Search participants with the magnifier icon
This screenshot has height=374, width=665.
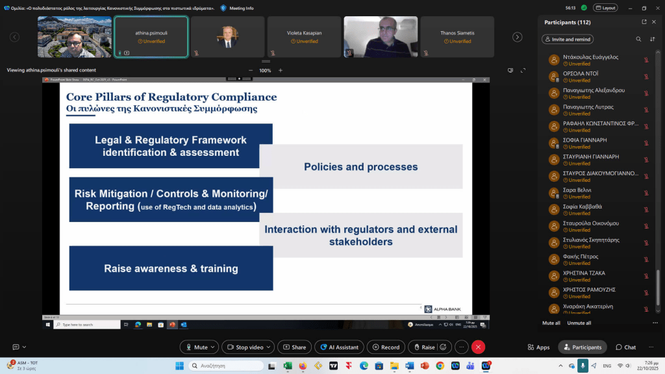pos(638,39)
